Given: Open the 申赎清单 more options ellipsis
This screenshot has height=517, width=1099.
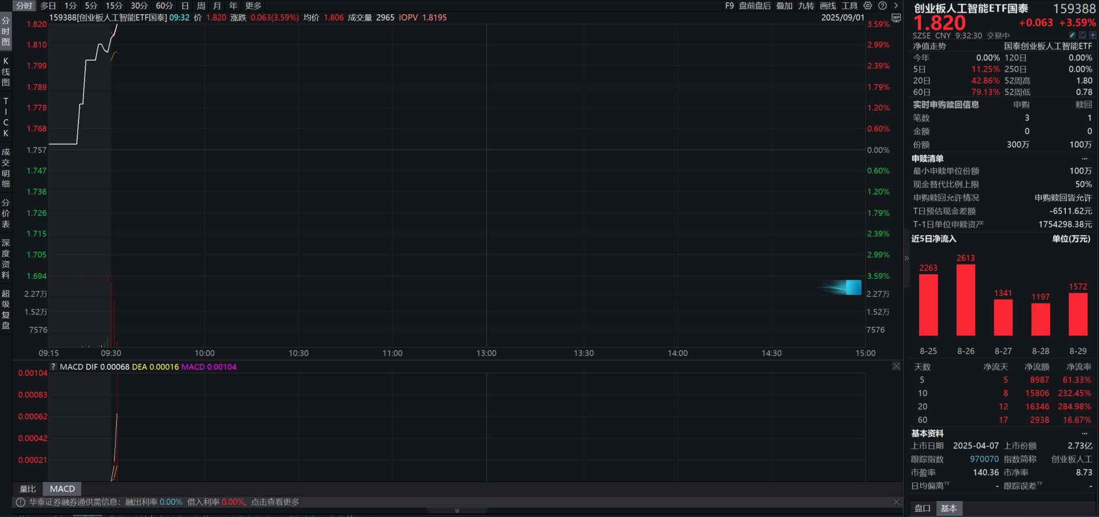Looking at the screenshot, I should (x=1084, y=159).
